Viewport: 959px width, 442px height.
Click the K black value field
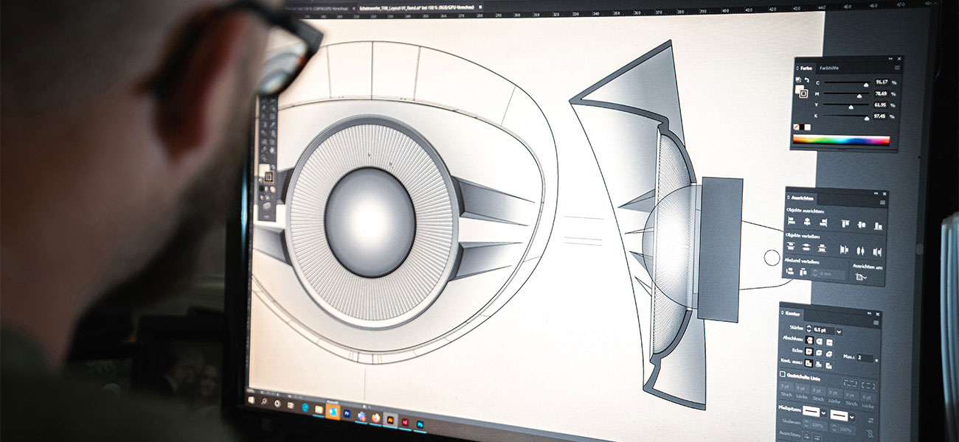(879, 116)
